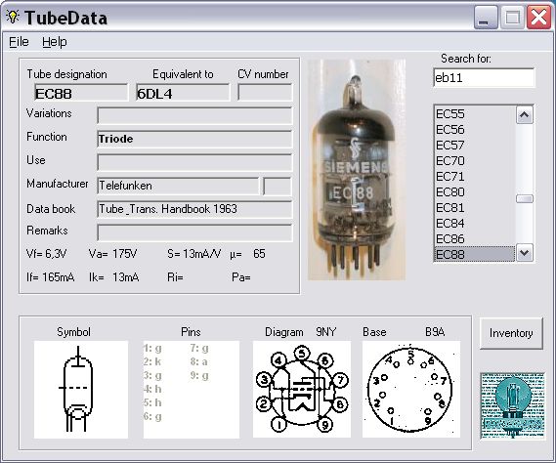Screen dimensions: 556x463
Task: Click the Manufacturer field showing Telefunken
Action: click(x=178, y=186)
